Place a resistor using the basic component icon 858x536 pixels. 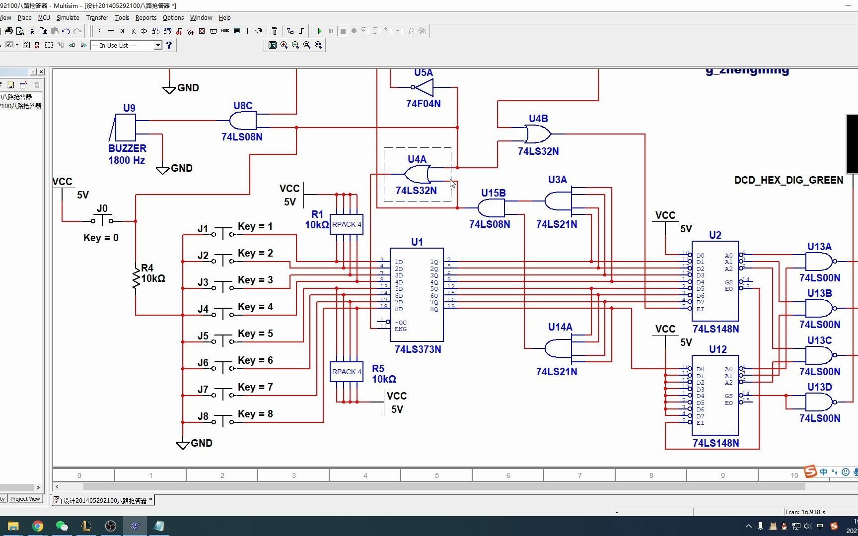[111, 31]
